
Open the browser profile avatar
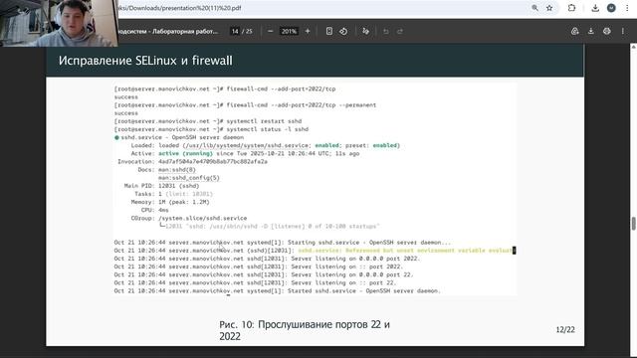(x=611, y=8)
